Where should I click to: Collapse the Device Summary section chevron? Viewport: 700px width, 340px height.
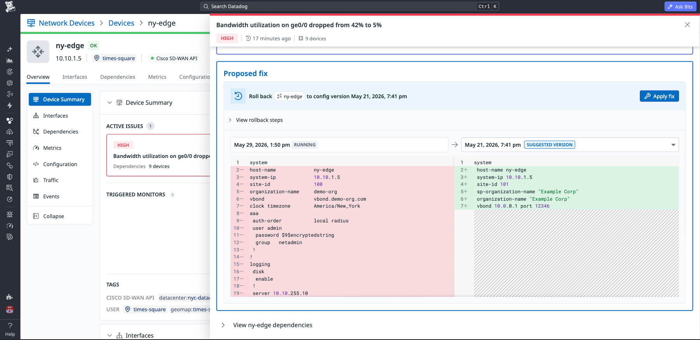pos(110,103)
